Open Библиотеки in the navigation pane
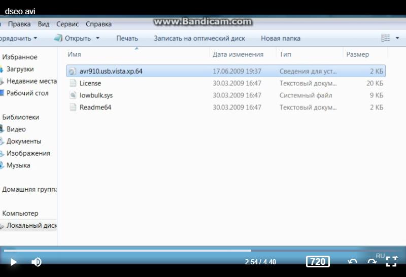Image resolution: width=406 pixels, height=277 pixels. (20, 117)
